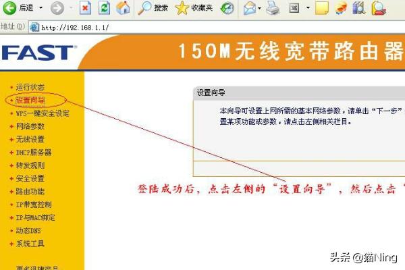Expand 无线设置 menu
This screenshot has height=270, width=405.
coord(30,139)
